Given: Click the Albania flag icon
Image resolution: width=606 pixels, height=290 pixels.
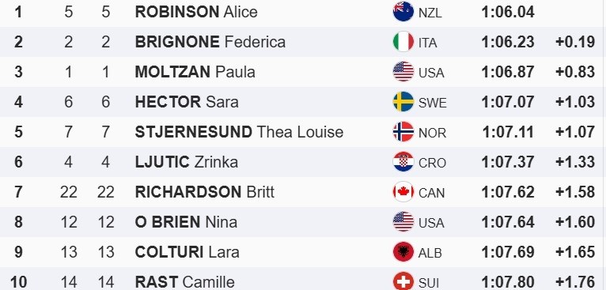Looking at the screenshot, I should (x=403, y=252).
